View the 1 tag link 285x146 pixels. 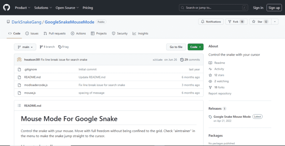pos(64,47)
